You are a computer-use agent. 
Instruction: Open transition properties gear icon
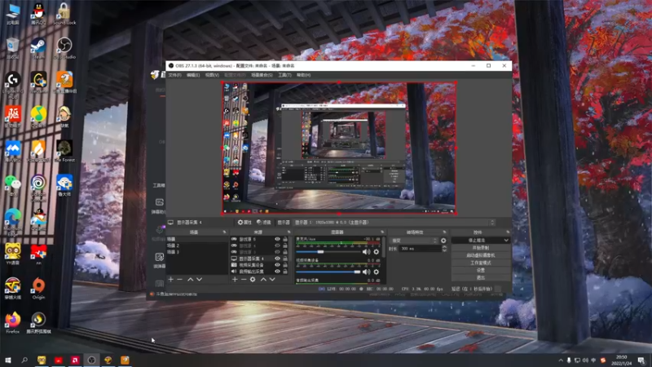tap(443, 241)
